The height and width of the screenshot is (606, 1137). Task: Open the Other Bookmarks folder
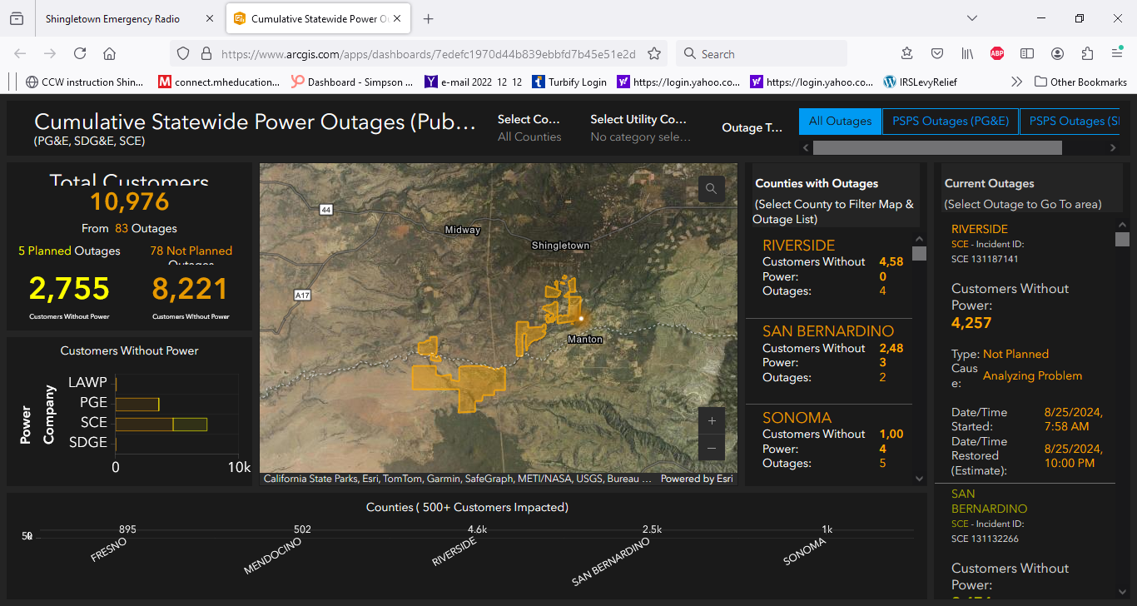click(1080, 82)
